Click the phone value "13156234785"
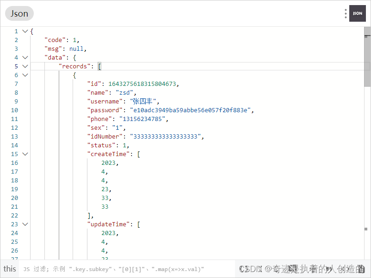The width and height of the screenshot is (371, 278). tap(142, 119)
